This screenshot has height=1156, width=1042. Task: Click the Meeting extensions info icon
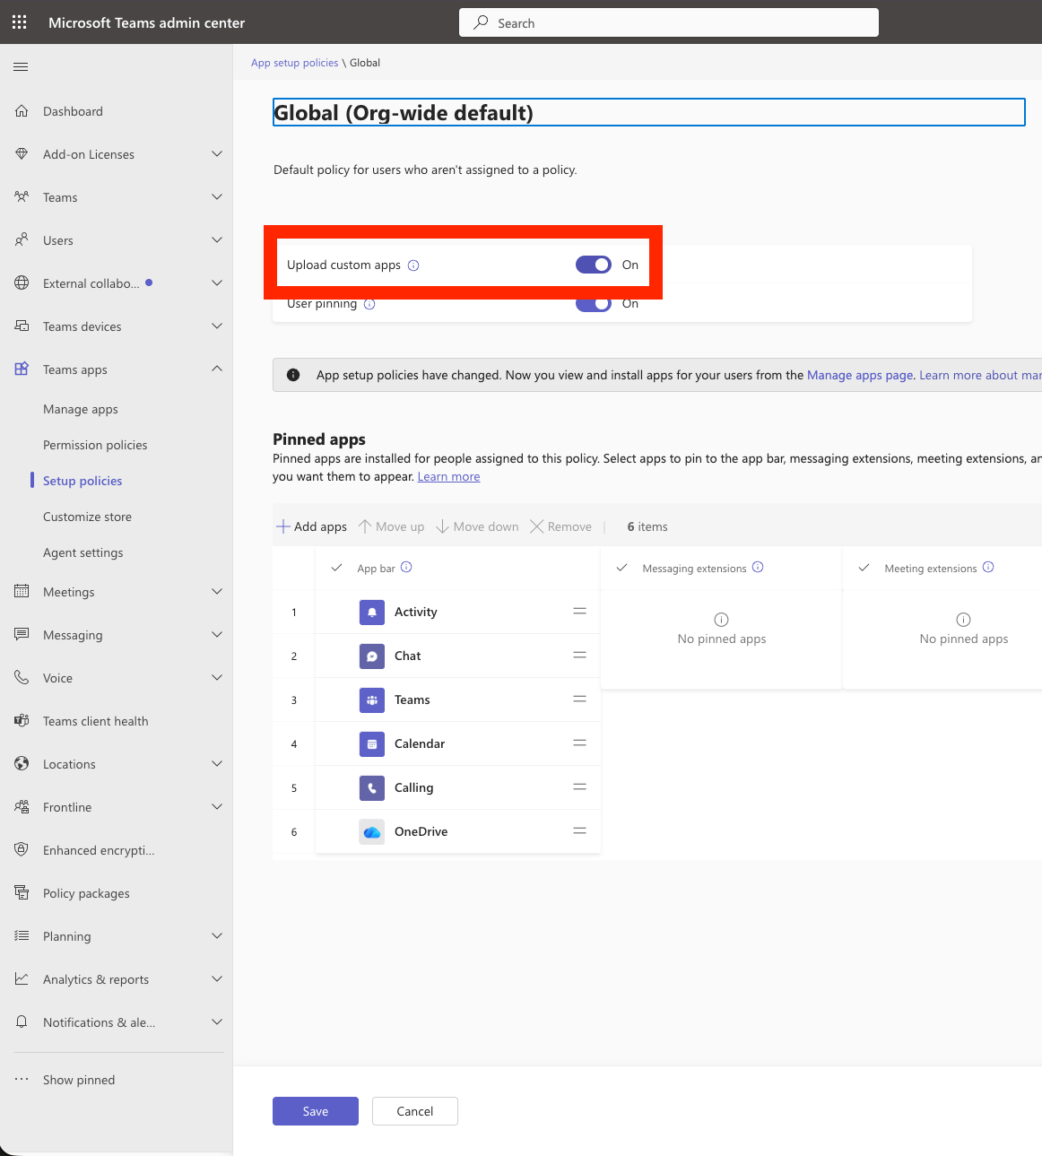[988, 567]
